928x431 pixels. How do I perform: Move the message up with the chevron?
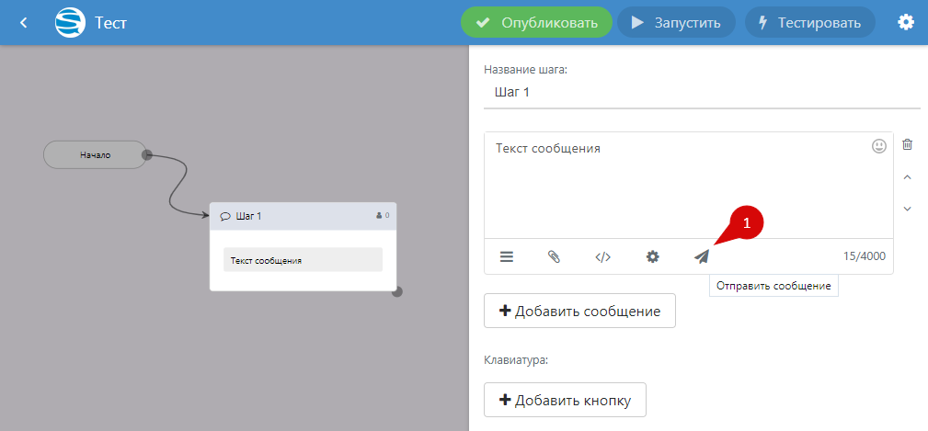(x=908, y=177)
